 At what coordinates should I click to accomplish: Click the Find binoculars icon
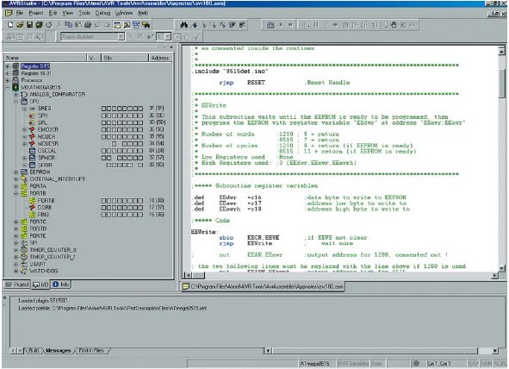pyautogui.click(x=184, y=25)
